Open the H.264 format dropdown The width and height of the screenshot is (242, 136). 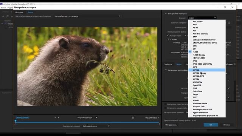click(202, 18)
